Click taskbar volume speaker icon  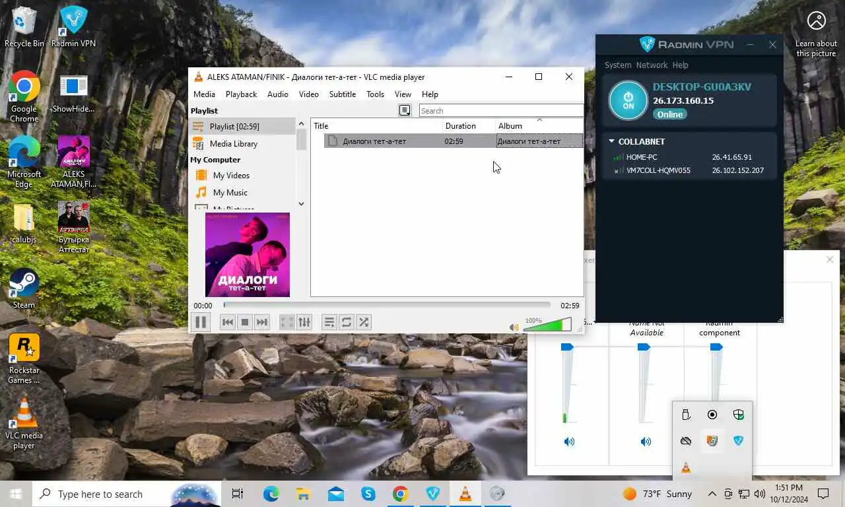click(x=760, y=494)
